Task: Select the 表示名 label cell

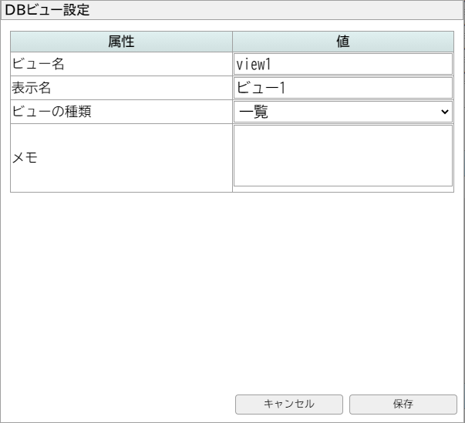Action: pos(121,88)
